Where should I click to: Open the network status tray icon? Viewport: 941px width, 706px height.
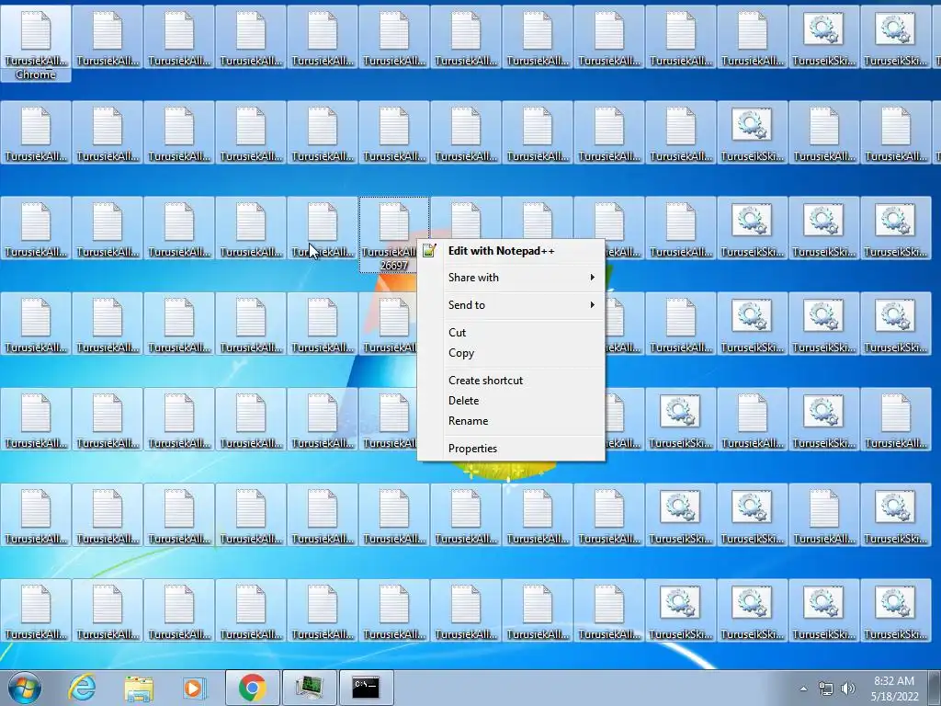(x=826, y=689)
